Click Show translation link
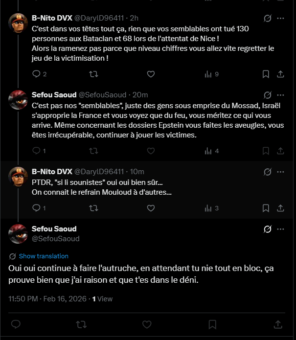Image resolution: width=296 pixels, height=340 pixels. tap(44, 256)
